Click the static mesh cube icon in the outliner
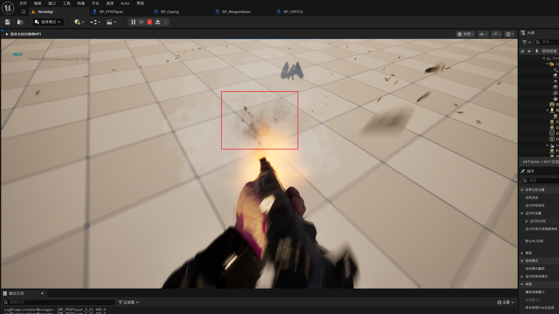Screen dimensions: 559x314 point(555,93)
